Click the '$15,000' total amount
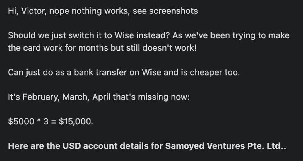 pyautogui.click(x=75, y=122)
